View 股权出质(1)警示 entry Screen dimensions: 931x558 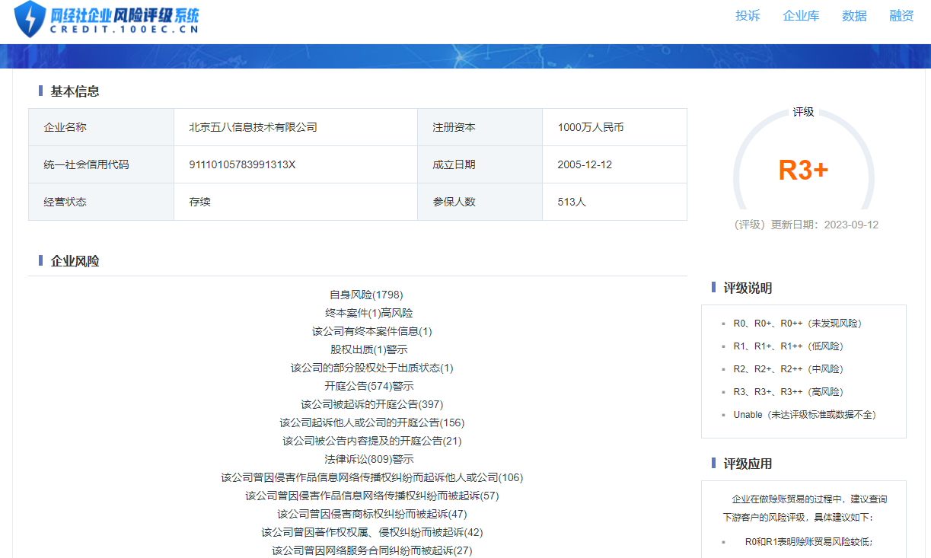(368, 349)
